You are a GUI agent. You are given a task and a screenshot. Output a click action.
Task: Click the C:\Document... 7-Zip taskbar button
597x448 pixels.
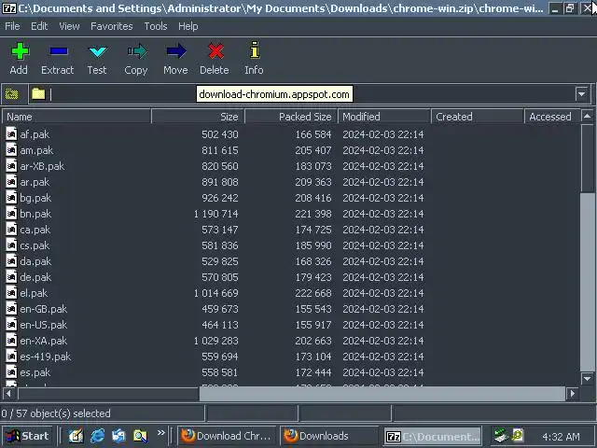coord(433,436)
